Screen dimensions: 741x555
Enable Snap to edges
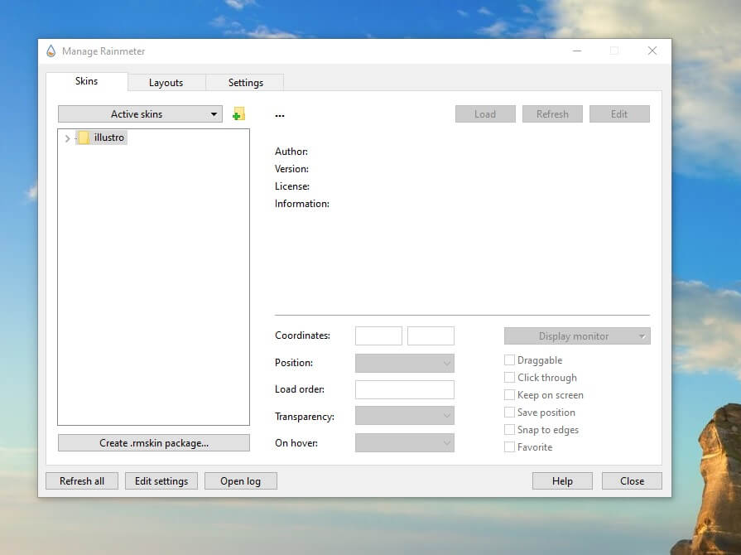click(509, 430)
